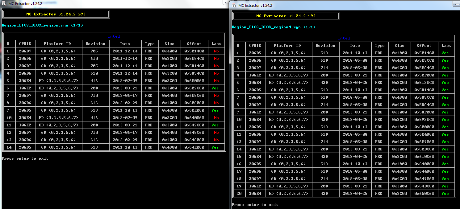
Task: Click offset 0x650C60 in right window
Action: pyautogui.click(x=424, y=194)
